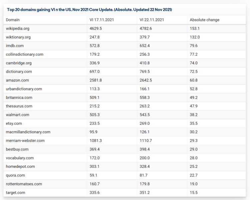250x200 pixels.
Task: Click the quora.com domain cell
Action: (15, 175)
